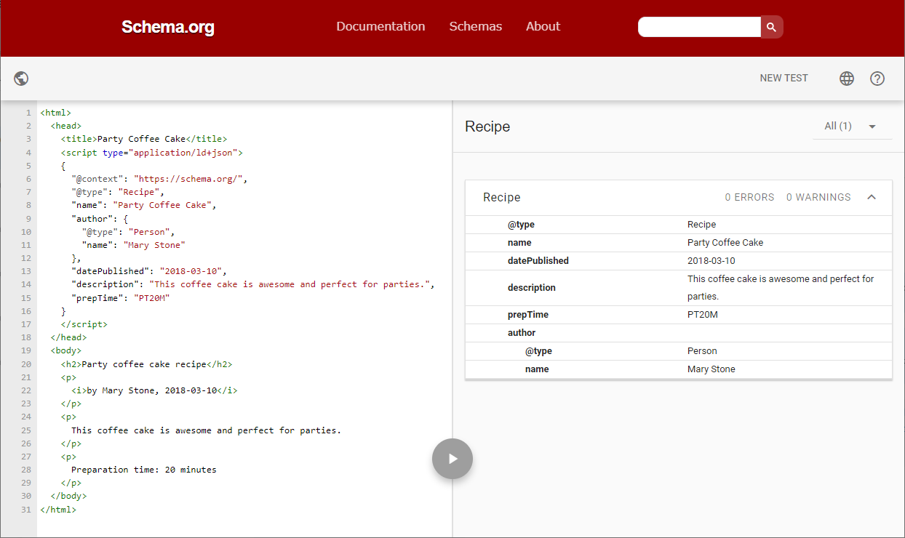Click the 0 ERRORS label
The width and height of the screenshot is (905, 538).
(x=749, y=197)
